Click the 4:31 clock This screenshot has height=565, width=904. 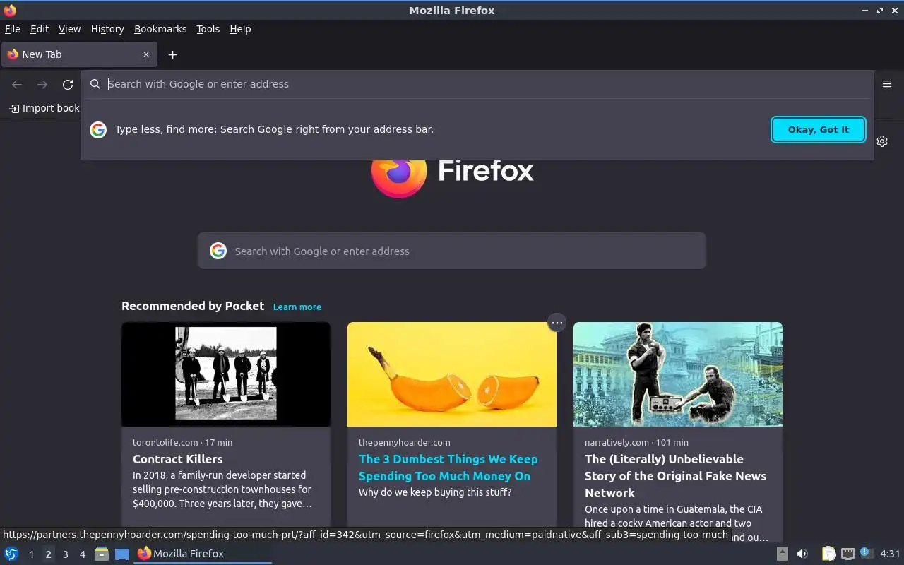pyautogui.click(x=890, y=554)
